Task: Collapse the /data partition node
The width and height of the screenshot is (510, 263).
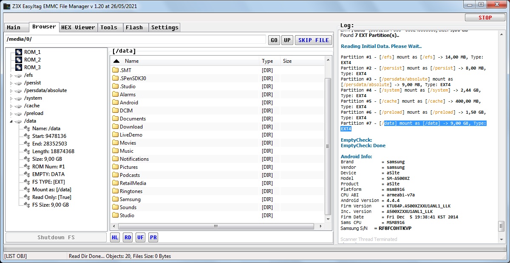Action: tap(11, 121)
